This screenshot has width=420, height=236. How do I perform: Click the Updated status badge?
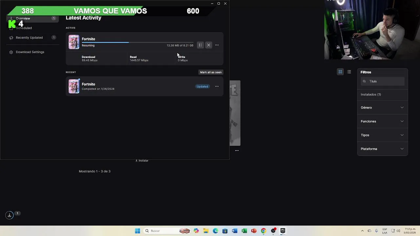point(202,86)
